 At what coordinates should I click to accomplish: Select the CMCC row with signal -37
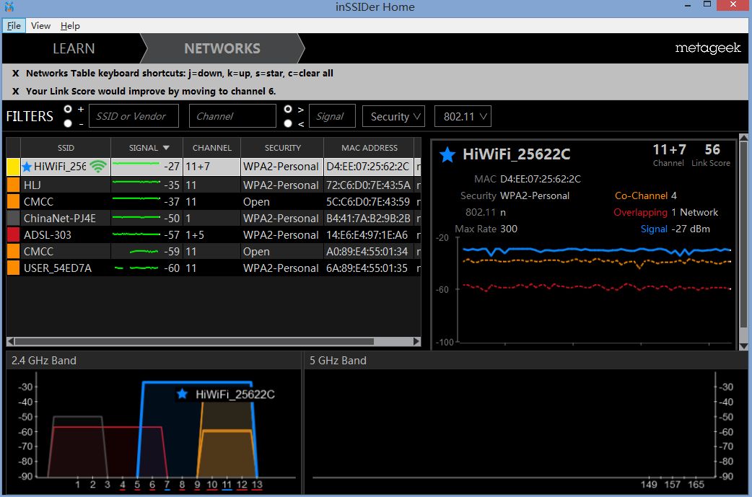pos(214,202)
